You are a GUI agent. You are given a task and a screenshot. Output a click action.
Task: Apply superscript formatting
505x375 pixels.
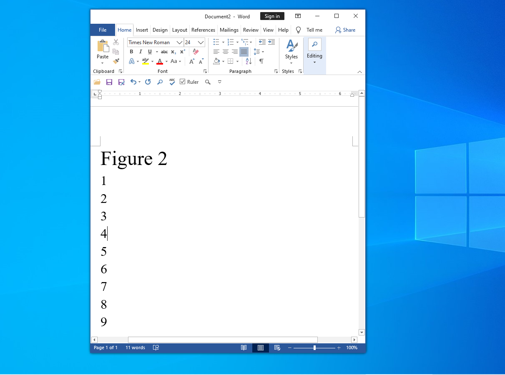click(x=183, y=52)
